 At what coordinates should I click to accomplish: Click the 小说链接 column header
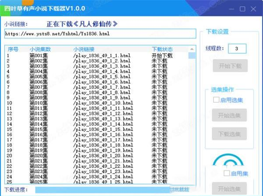coord(84,49)
